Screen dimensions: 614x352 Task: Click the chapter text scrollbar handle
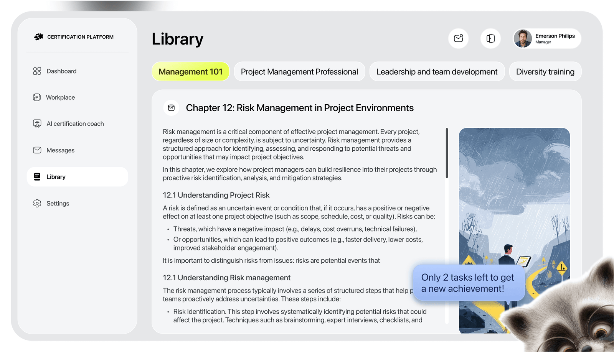(447, 153)
